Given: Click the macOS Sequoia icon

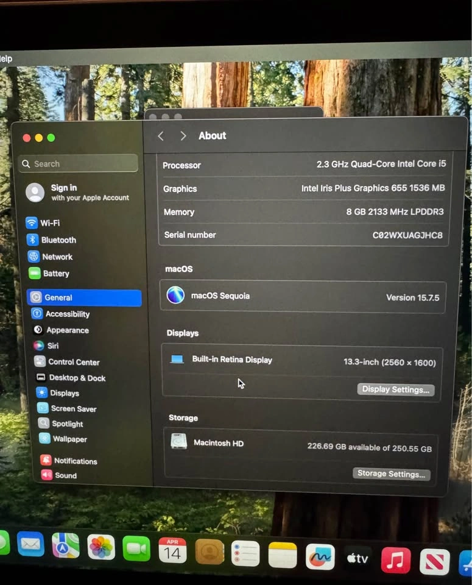Looking at the screenshot, I should pyautogui.click(x=175, y=295).
